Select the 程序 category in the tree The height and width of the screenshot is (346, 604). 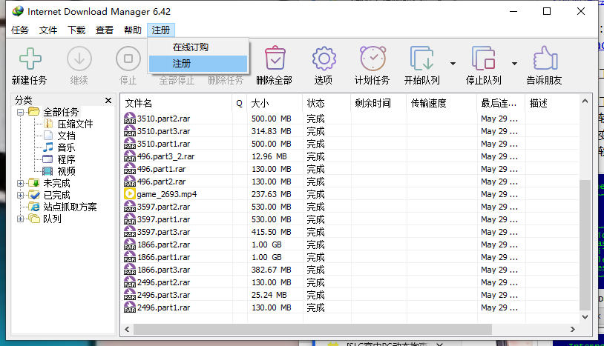(66, 159)
